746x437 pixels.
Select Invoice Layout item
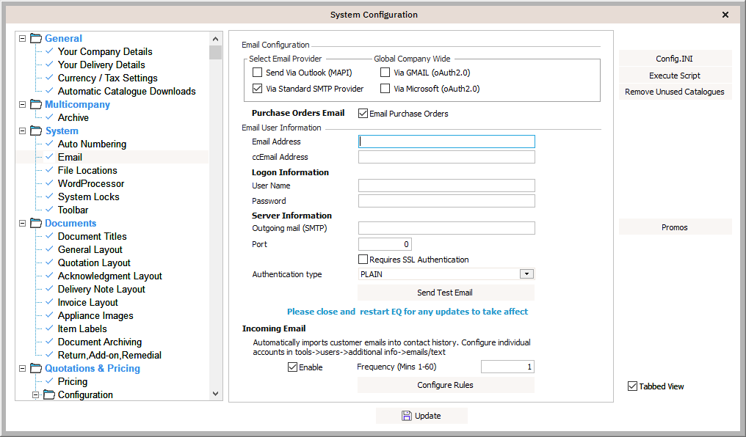point(88,302)
